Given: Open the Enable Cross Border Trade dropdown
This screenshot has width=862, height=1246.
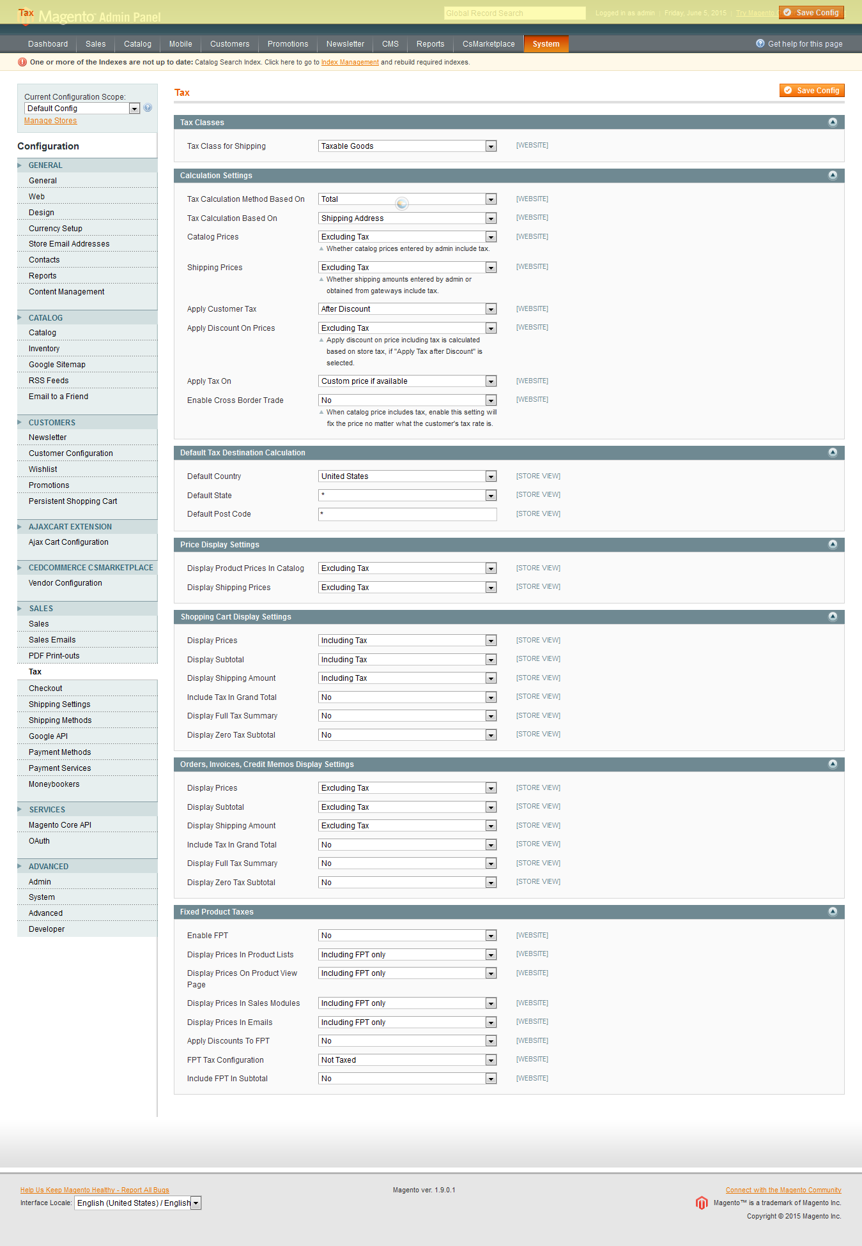Looking at the screenshot, I should click(x=408, y=400).
